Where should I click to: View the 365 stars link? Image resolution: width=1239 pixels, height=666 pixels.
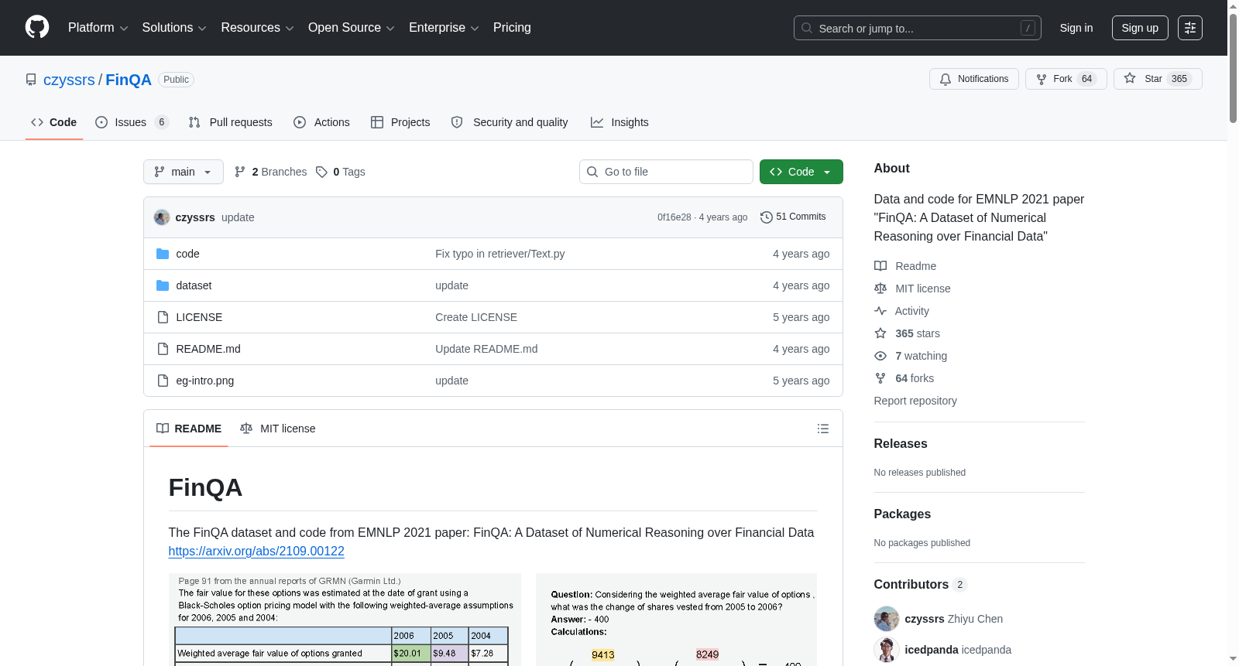click(908, 333)
